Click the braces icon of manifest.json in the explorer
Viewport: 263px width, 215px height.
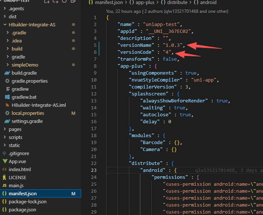click(4, 193)
